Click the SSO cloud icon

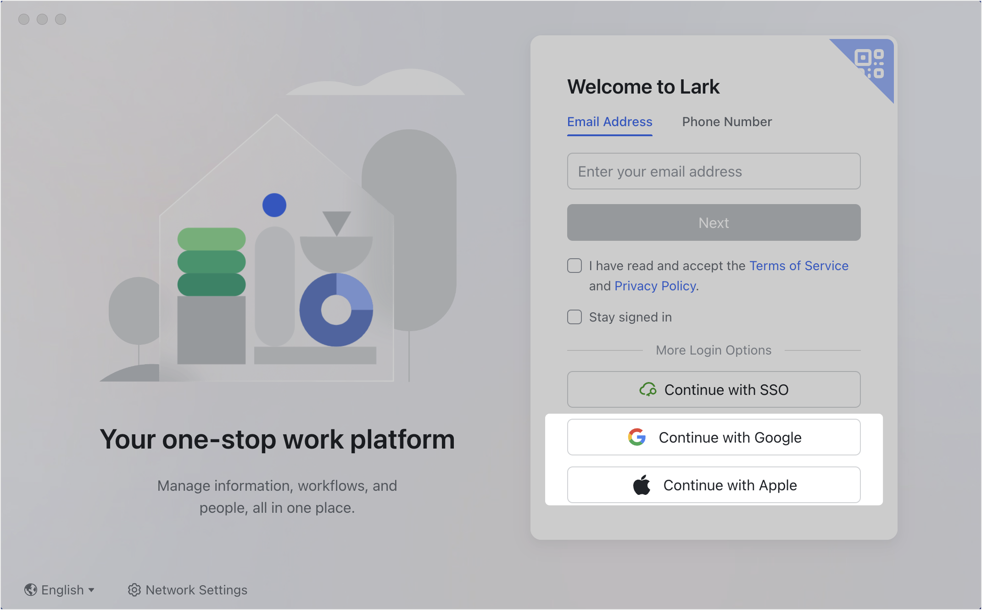[x=648, y=389]
